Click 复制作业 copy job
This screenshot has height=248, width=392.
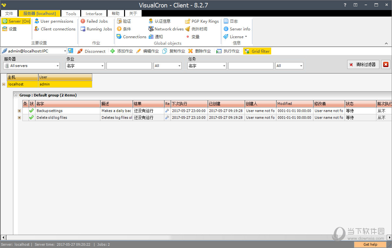[174, 51]
